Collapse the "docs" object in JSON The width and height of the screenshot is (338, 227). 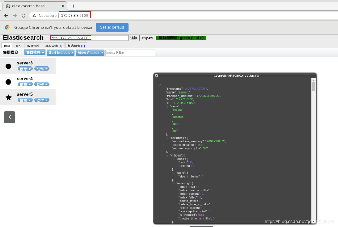[174, 159]
